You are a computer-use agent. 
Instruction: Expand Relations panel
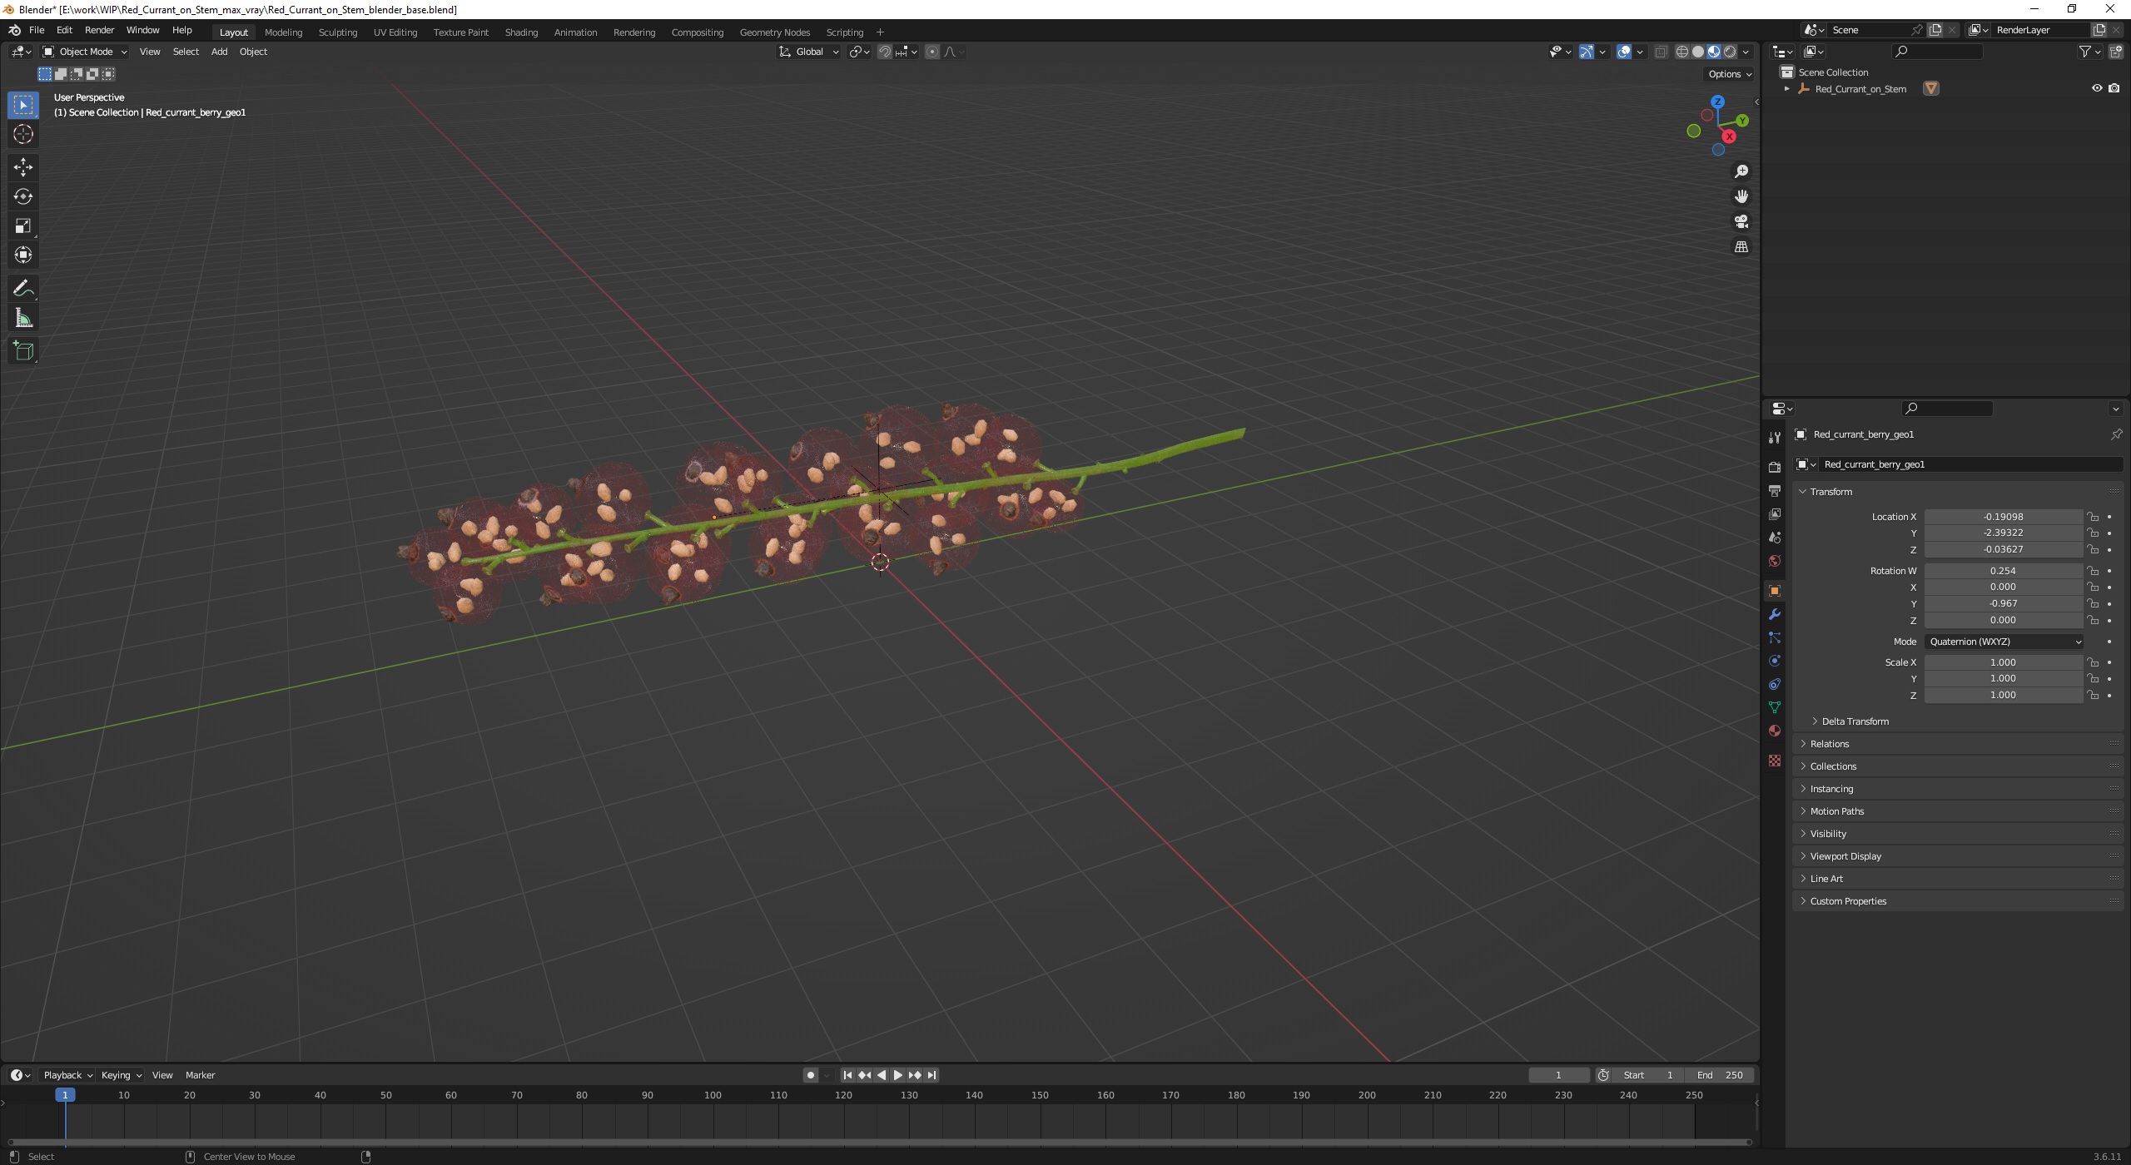pyautogui.click(x=1829, y=744)
